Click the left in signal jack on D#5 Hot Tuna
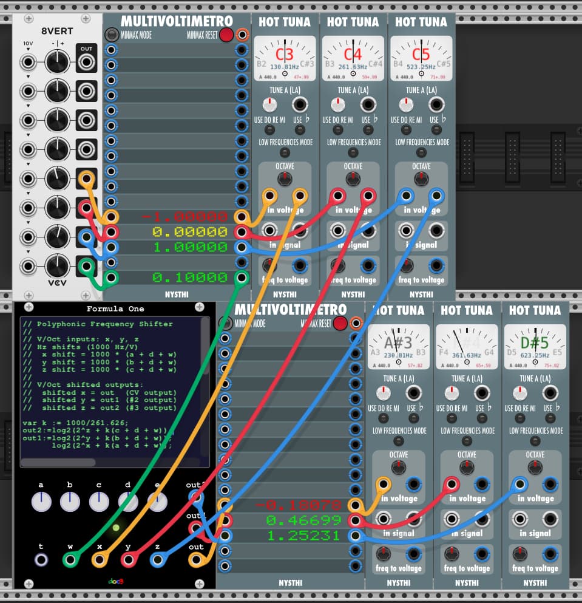This screenshot has height=603, width=582. pyautogui.click(x=519, y=519)
